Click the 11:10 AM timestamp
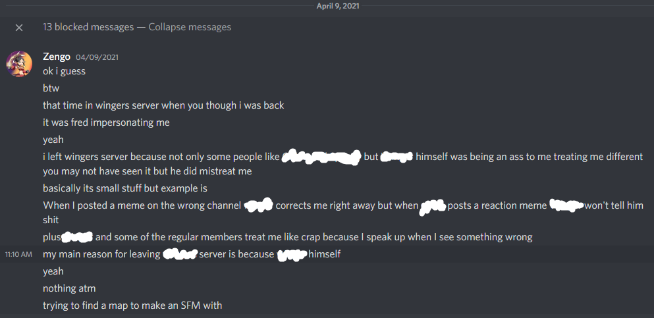 pos(18,254)
